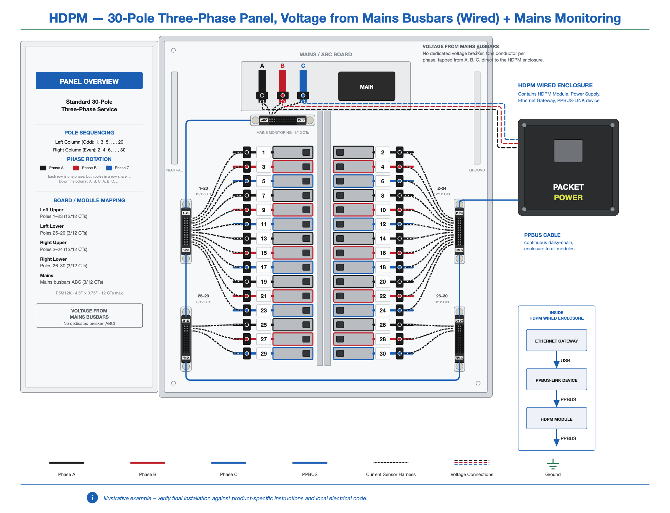The width and height of the screenshot is (670, 513).
Task: Click the breaker 3 switch handle
Action: pos(306,167)
